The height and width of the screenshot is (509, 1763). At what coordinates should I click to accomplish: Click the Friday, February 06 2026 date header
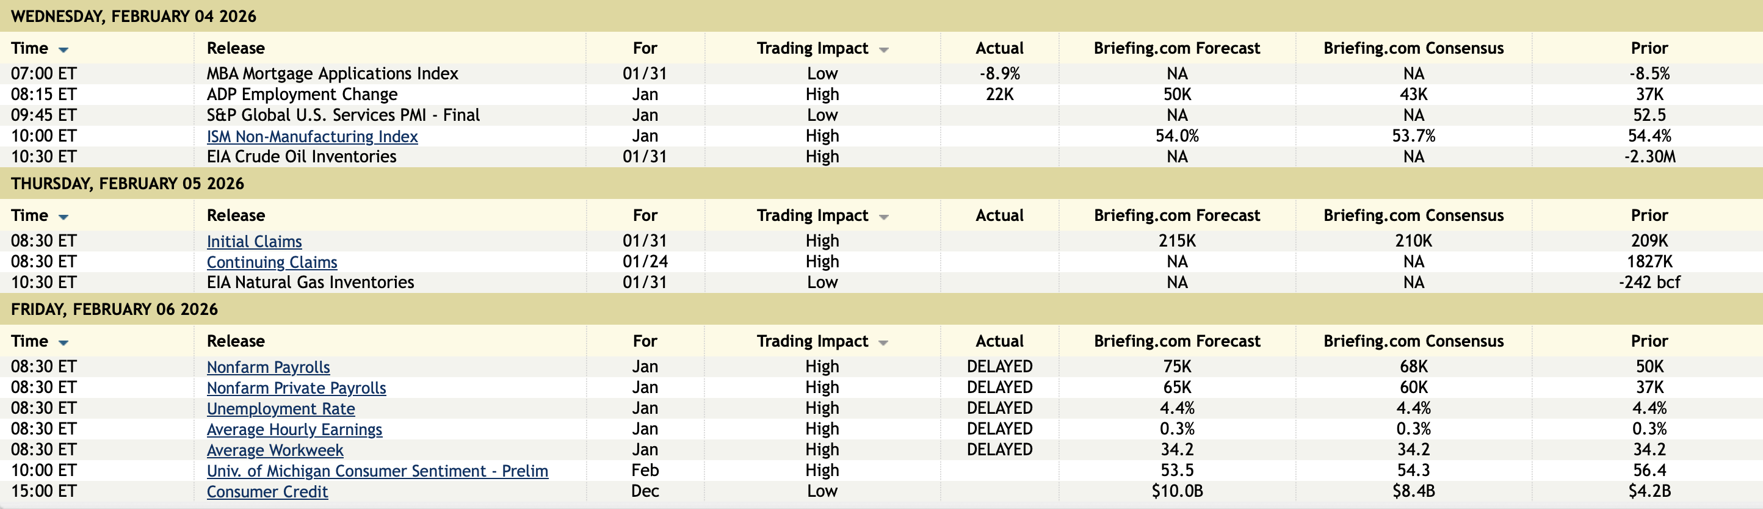coord(114,309)
